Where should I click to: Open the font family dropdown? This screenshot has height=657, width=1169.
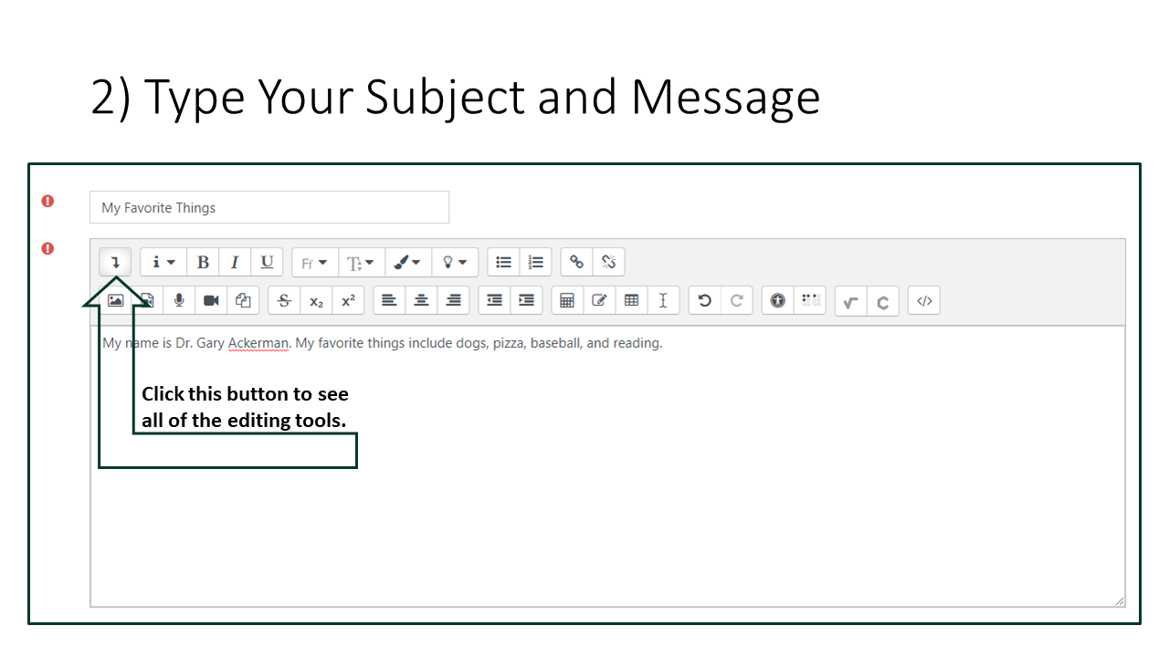coord(314,262)
